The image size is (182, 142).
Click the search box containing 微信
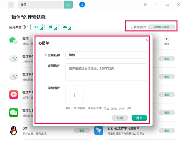tap(41, 5)
